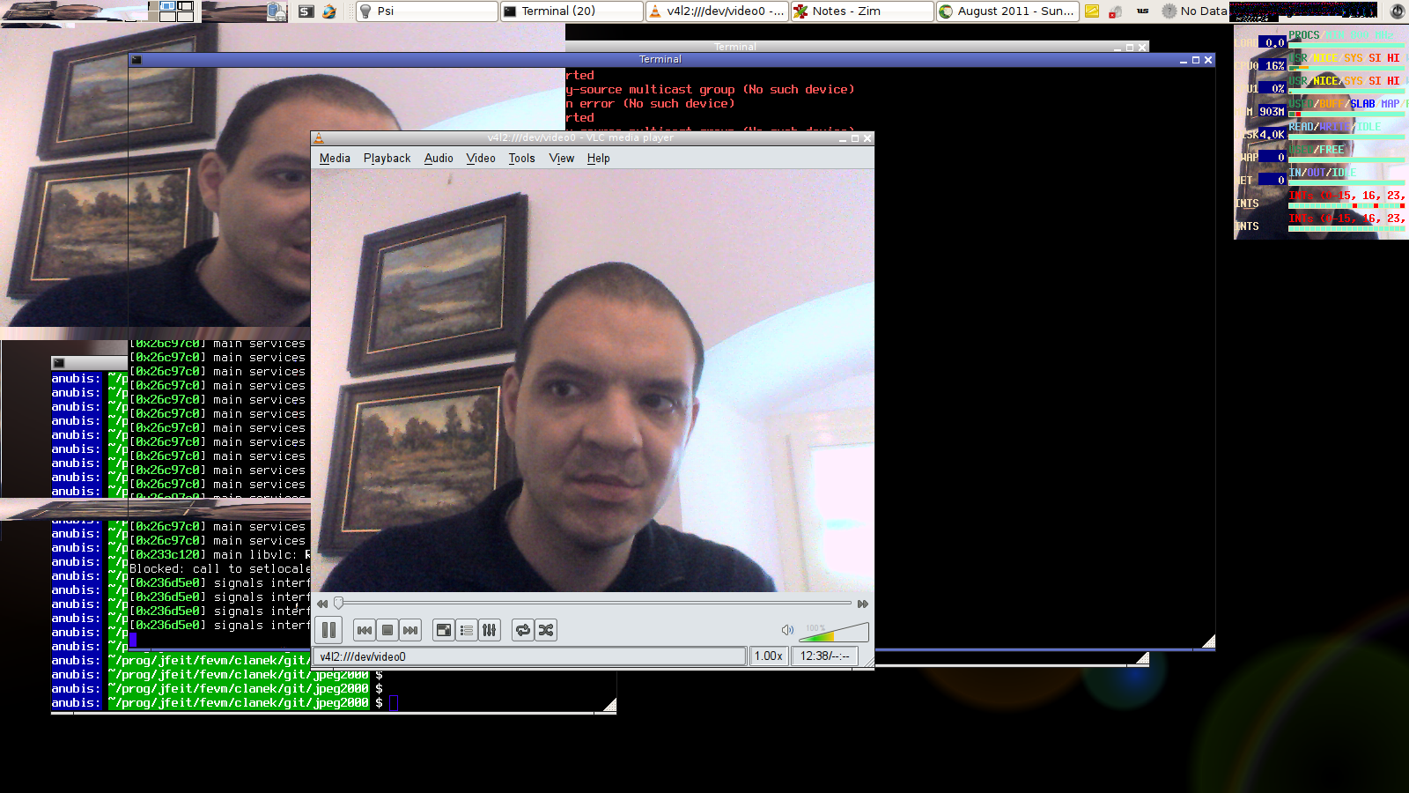1409x793 pixels.
Task: Step forward with faster arrows in VLC
Action: pos(863,604)
